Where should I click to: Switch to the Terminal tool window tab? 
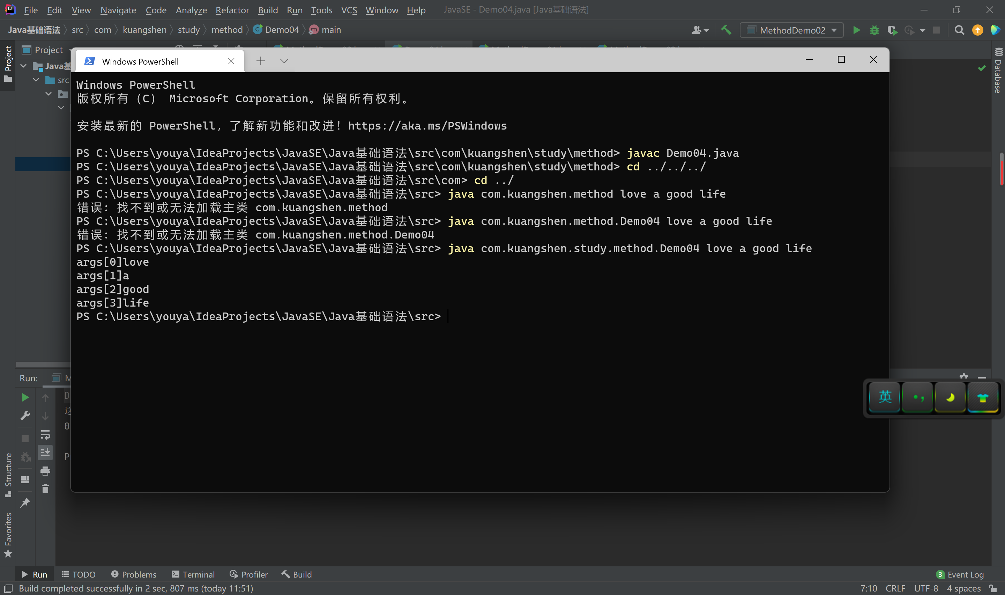[x=193, y=574]
